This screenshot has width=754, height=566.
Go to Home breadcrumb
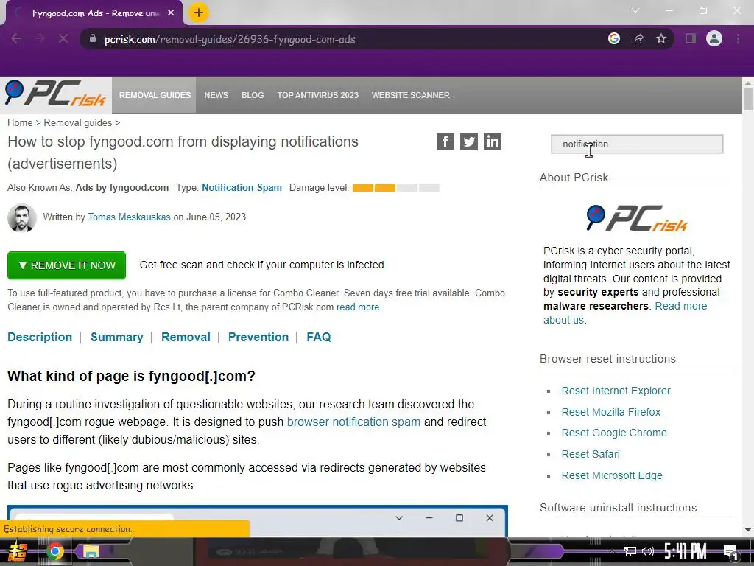[x=20, y=123]
